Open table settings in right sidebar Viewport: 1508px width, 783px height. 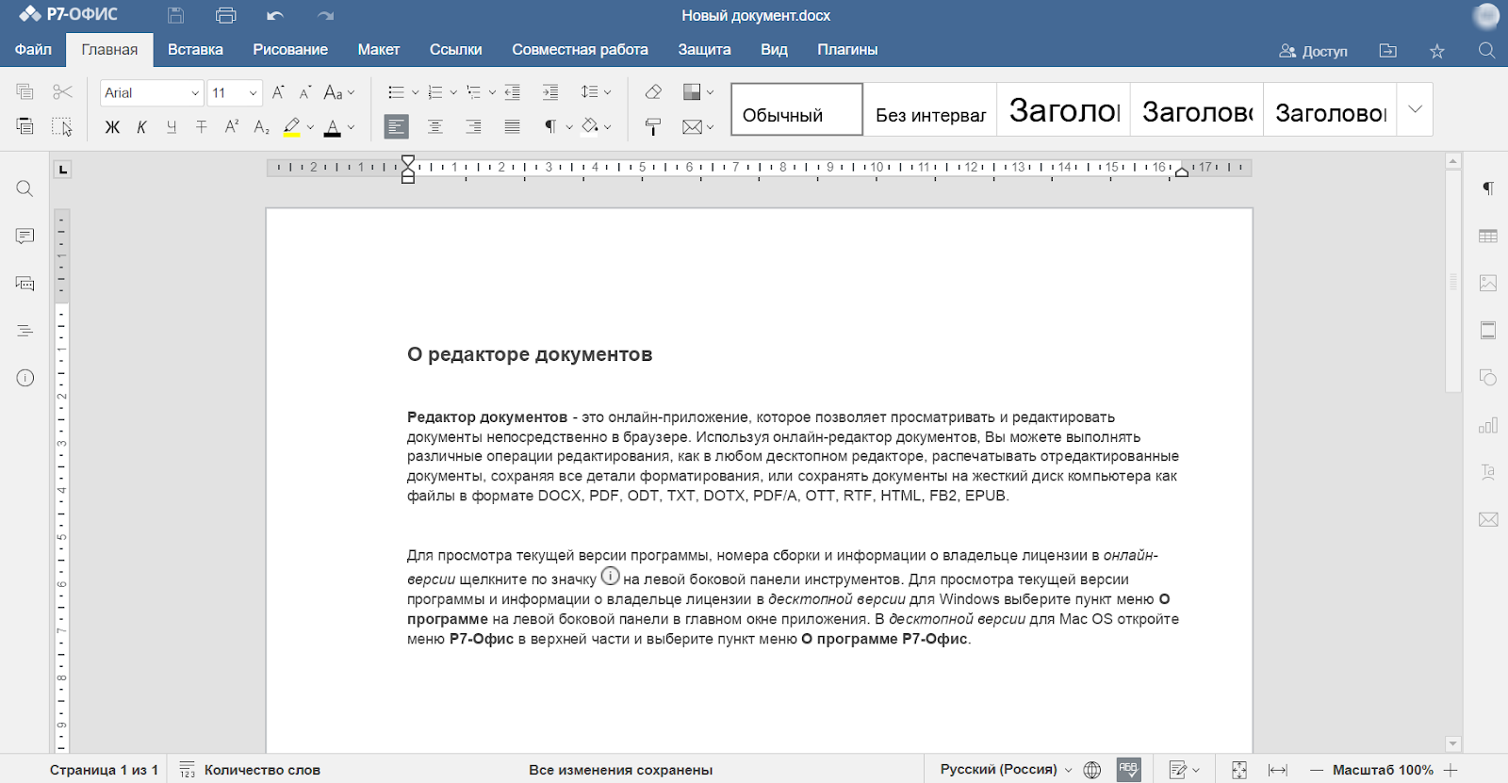1488,236
